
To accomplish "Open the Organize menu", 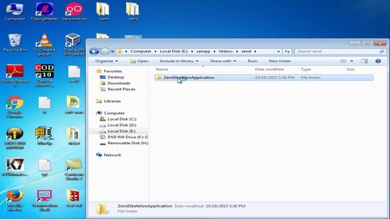I will pyautogui.click(x=107, y=61).
